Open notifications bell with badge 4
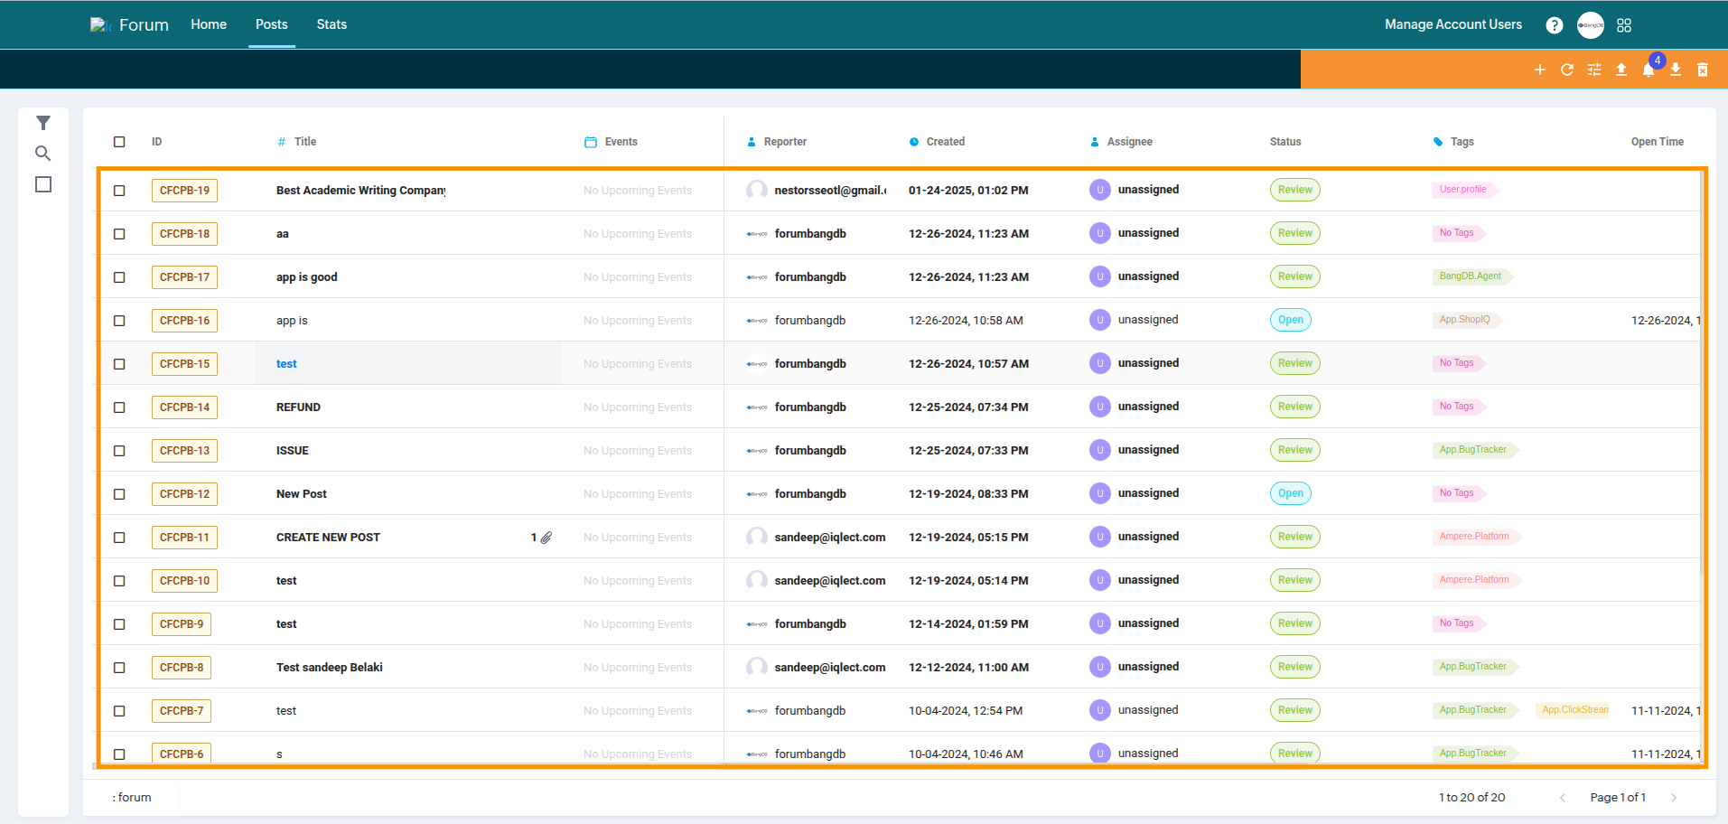Viewport: 1728px width, 824px height. click(1649, 70)
